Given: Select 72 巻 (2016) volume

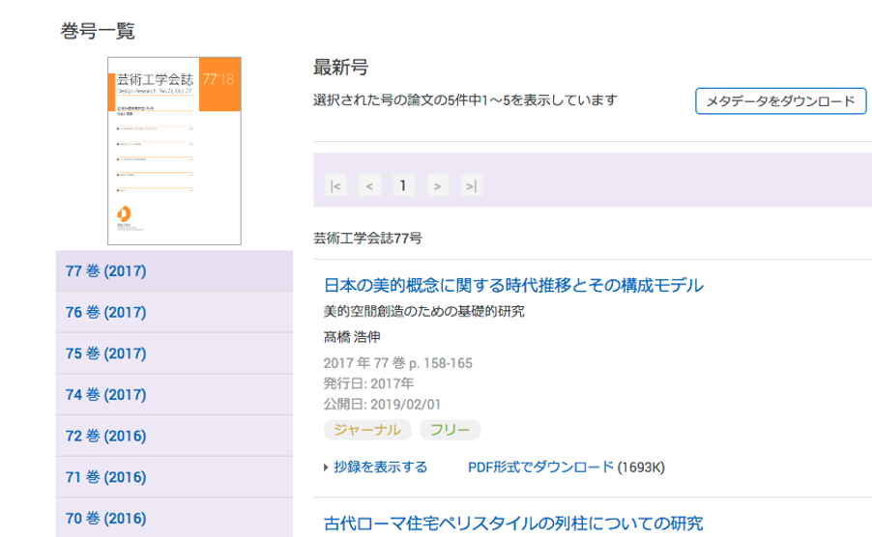Looking at the screenshot, I should tap(106, 436).
